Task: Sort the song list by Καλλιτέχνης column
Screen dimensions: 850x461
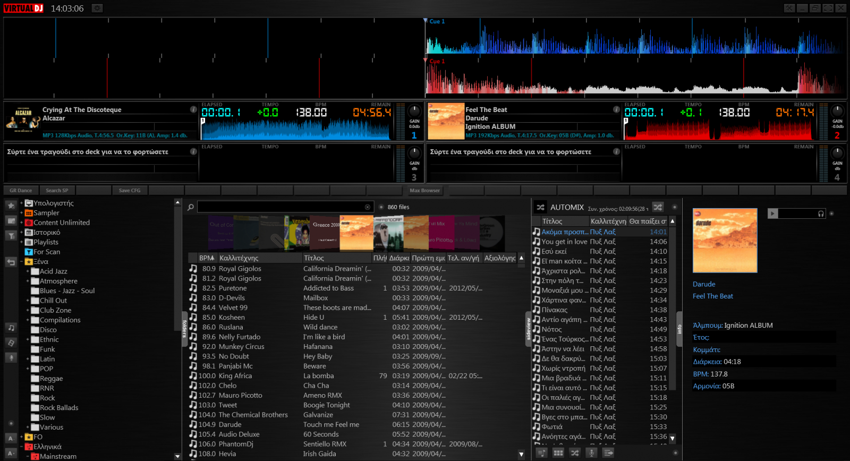Action: coord(259,258)
